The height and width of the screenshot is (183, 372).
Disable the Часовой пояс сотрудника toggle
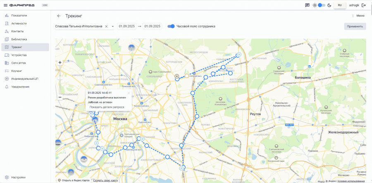(x=171, y=26)
